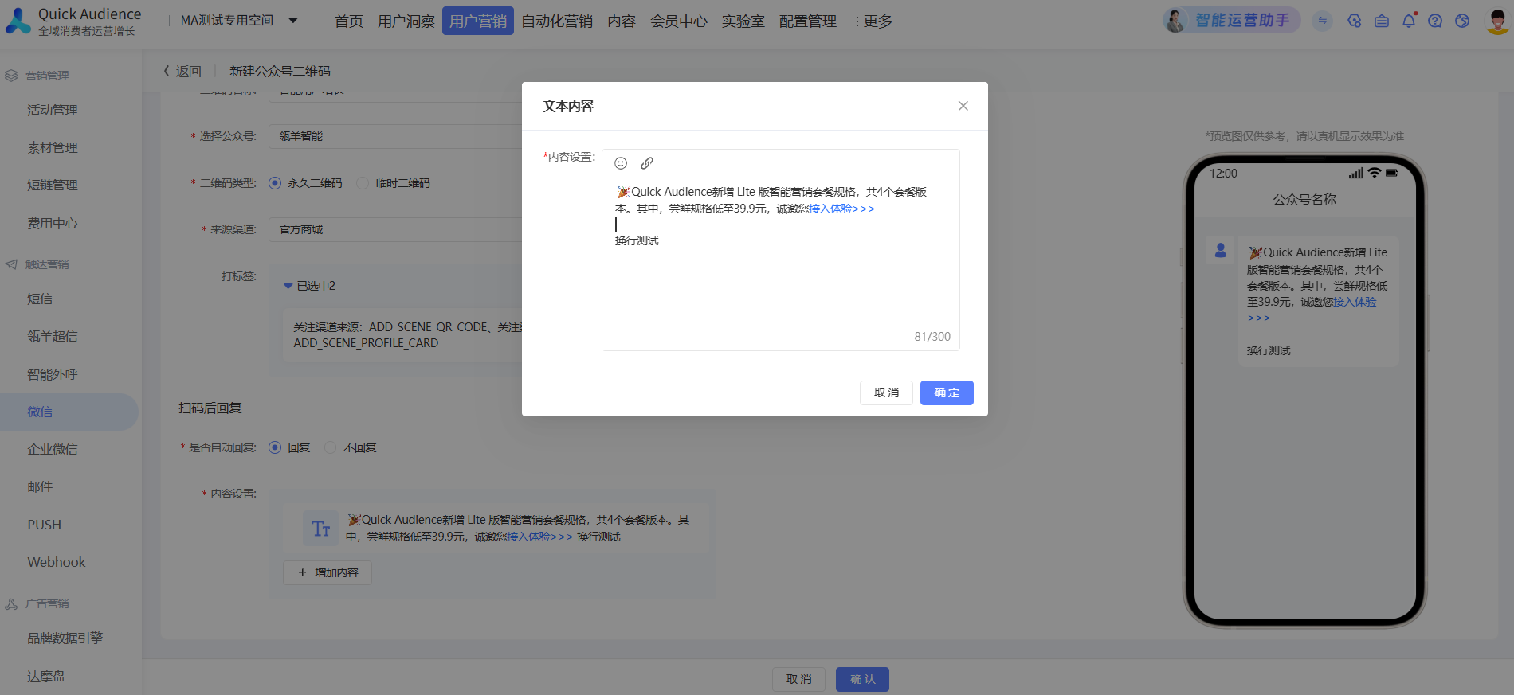The height and width of the screenshot is (695, 1514).
Task: Select 微信 in the sidebar
Action: (69, 412)
